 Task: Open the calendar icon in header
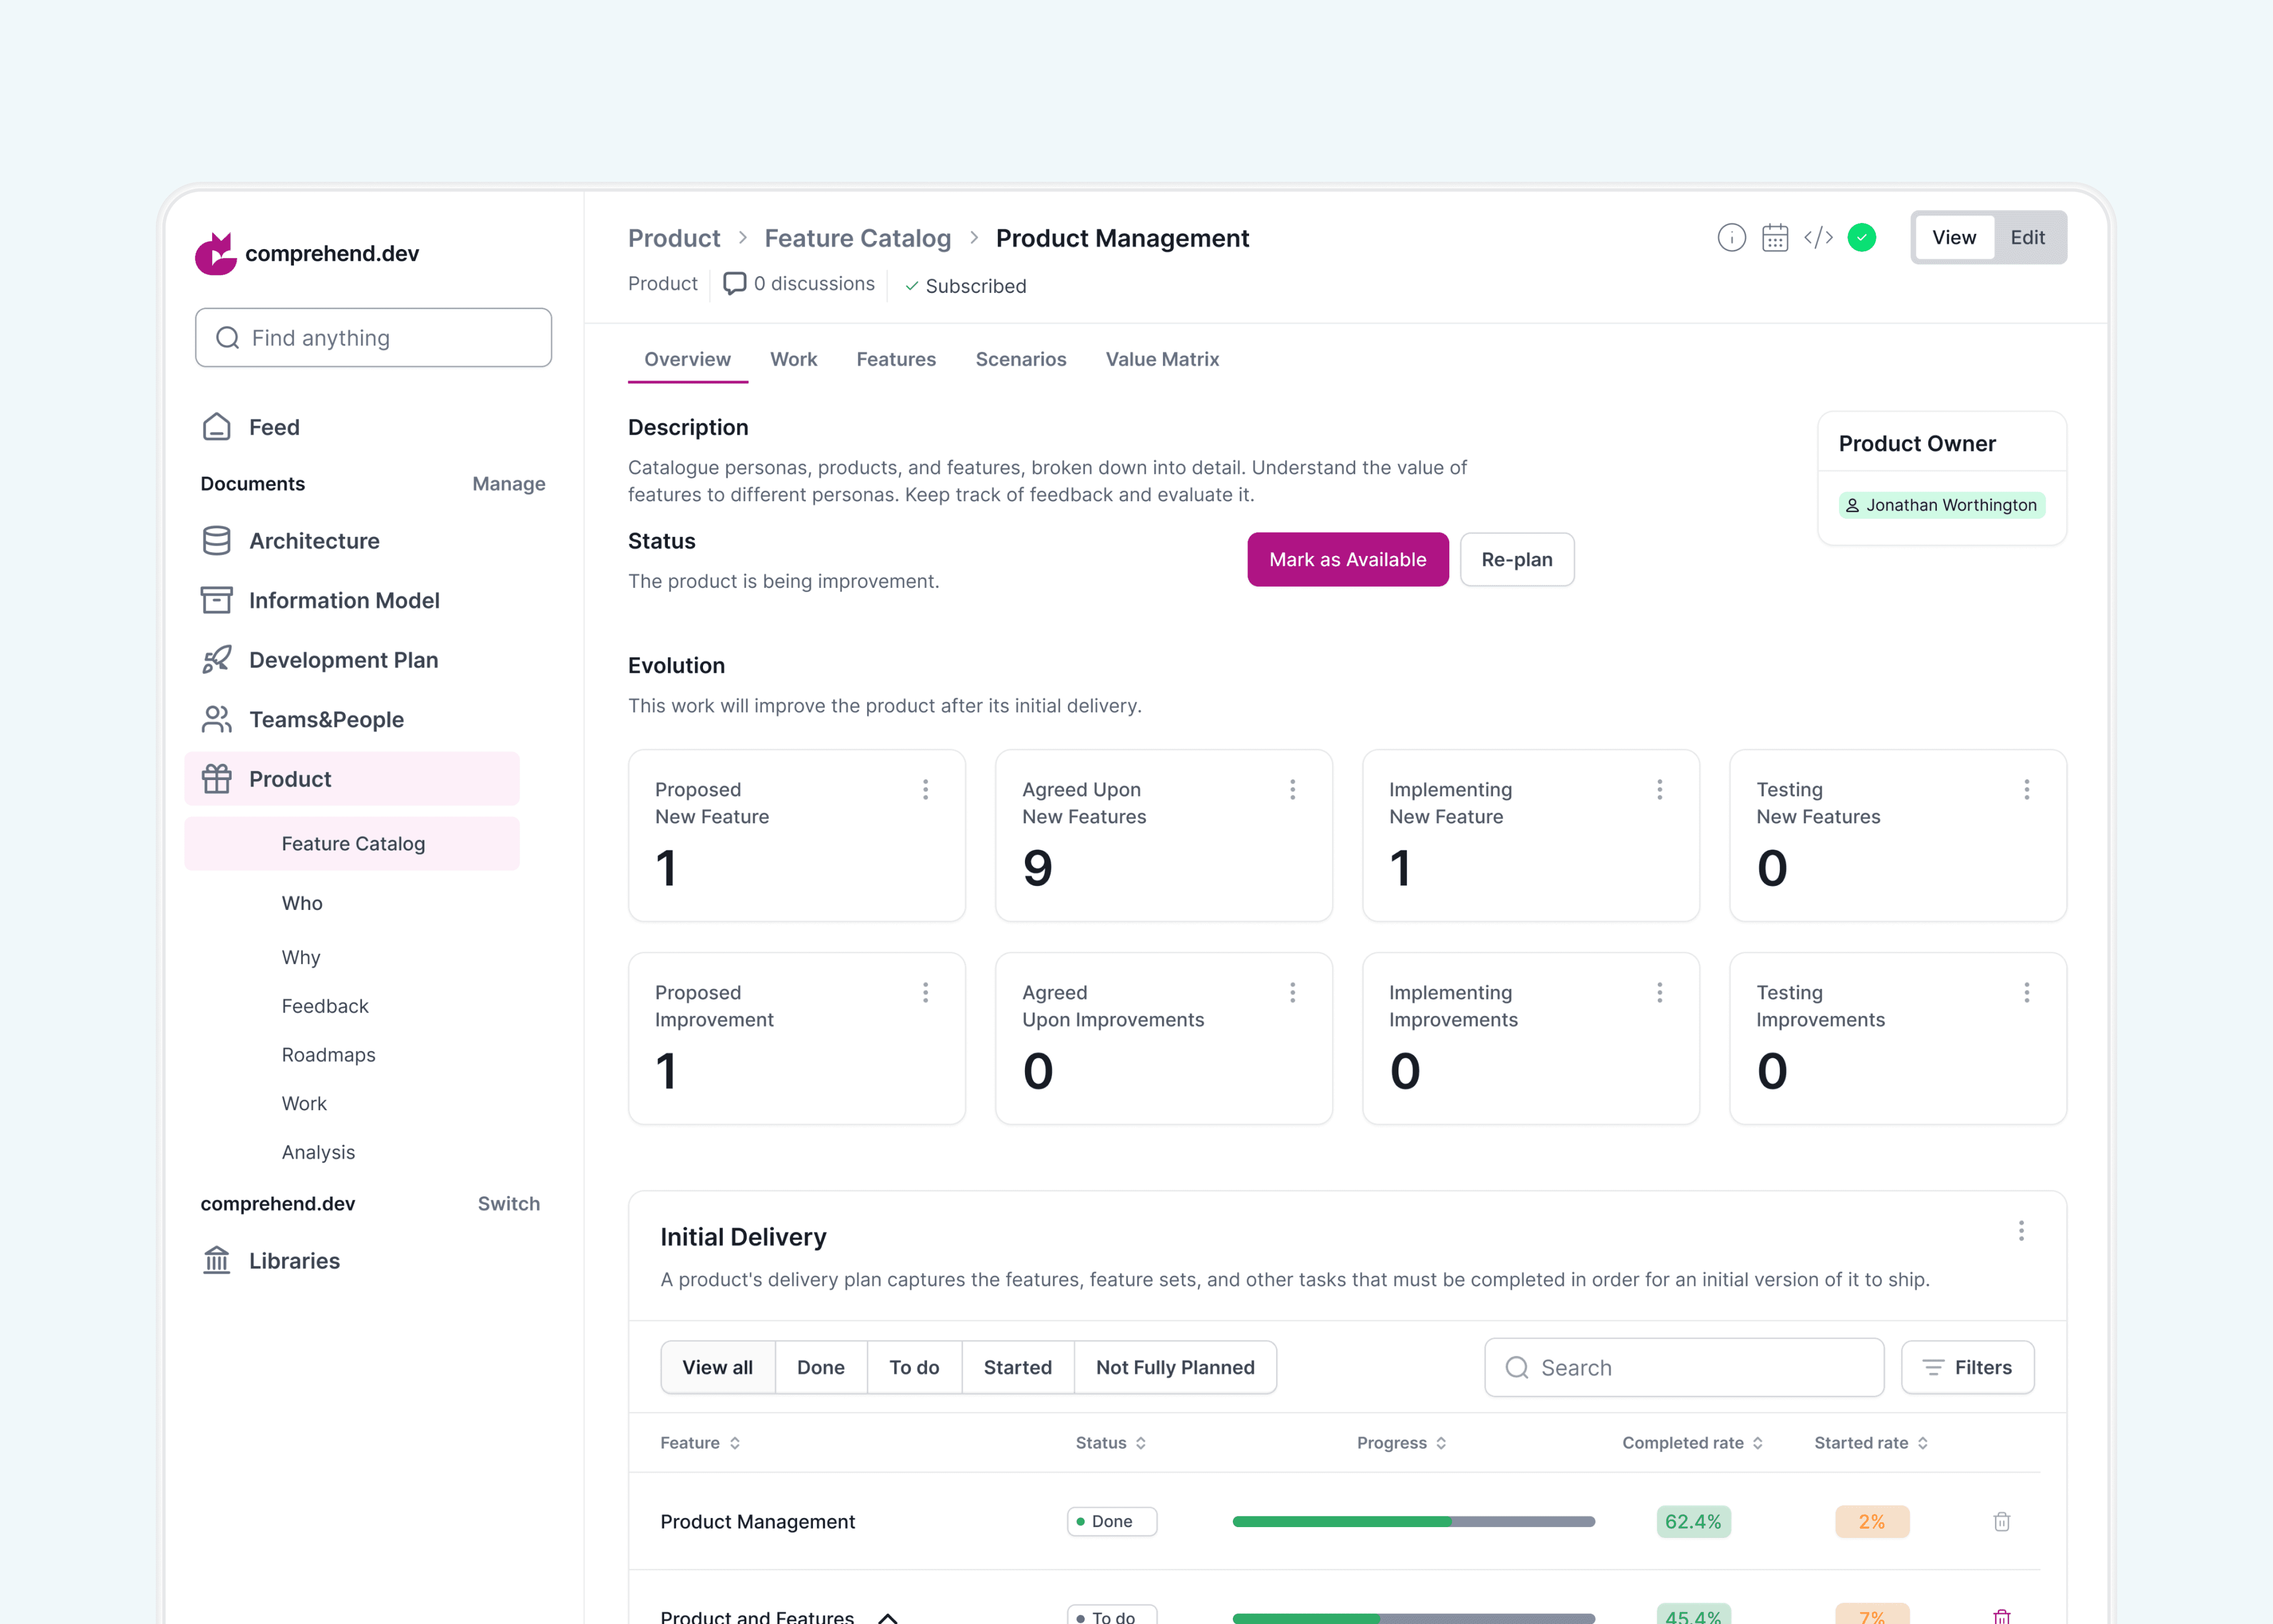[1775, 238]
